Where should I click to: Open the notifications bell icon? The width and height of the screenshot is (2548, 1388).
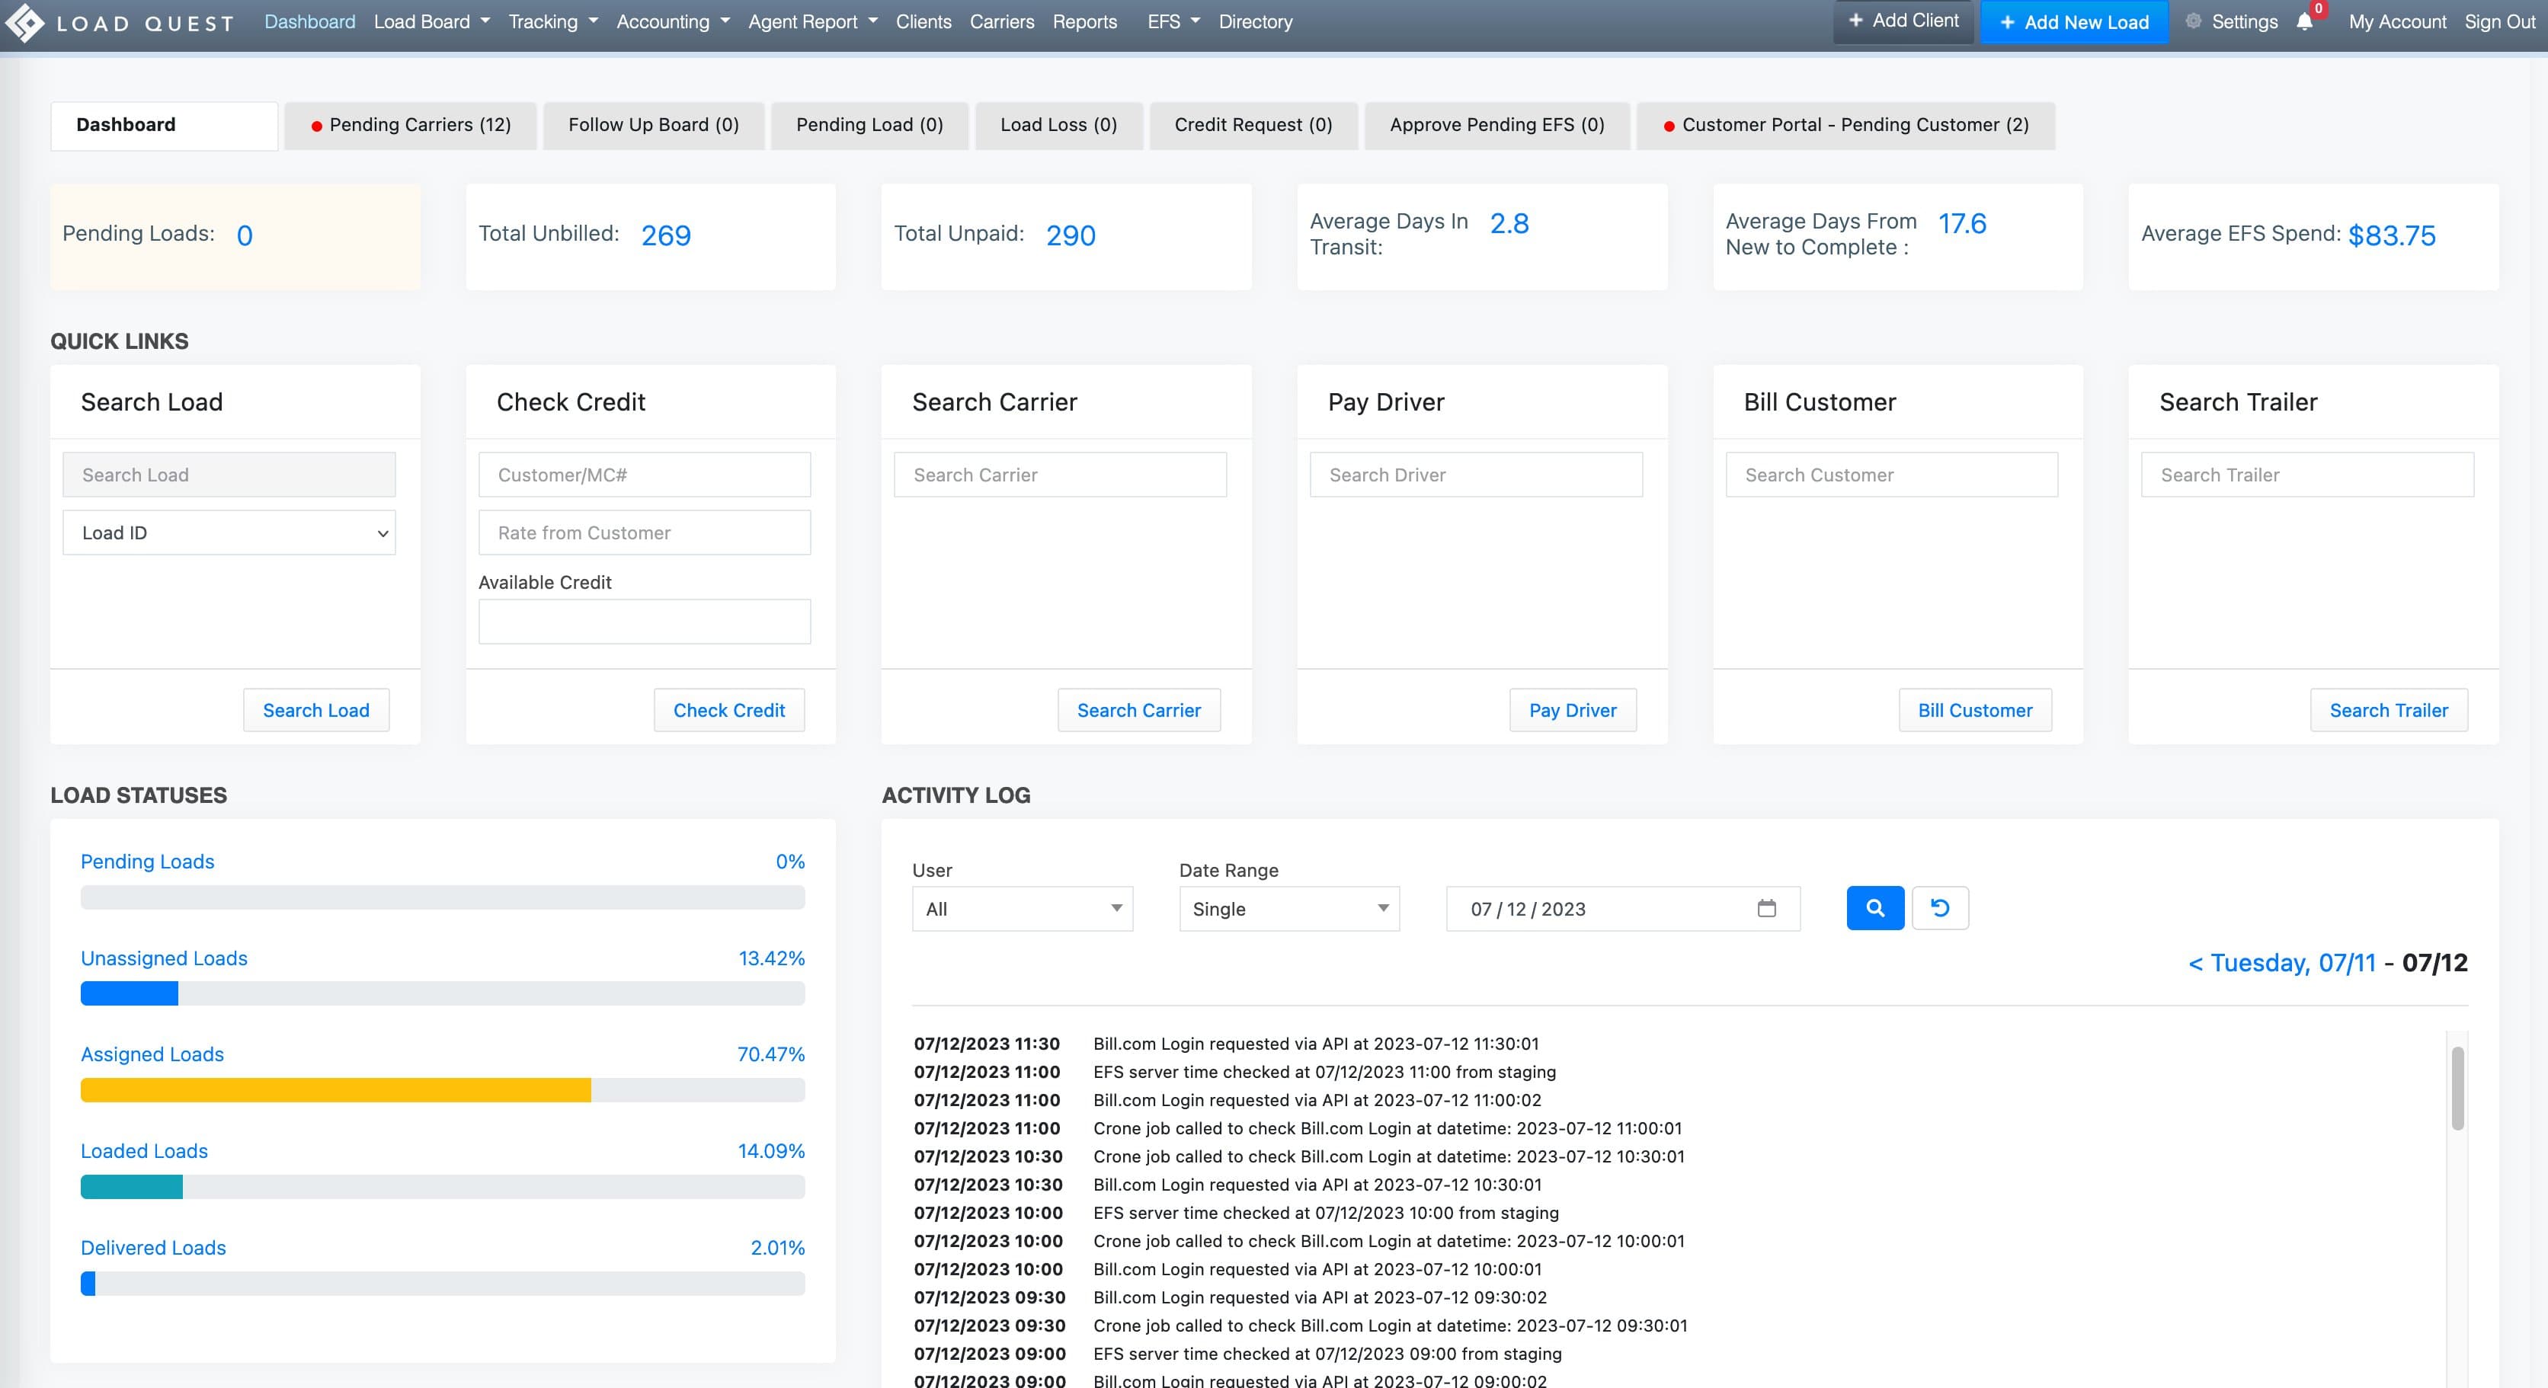click(x=2305, y=22)
